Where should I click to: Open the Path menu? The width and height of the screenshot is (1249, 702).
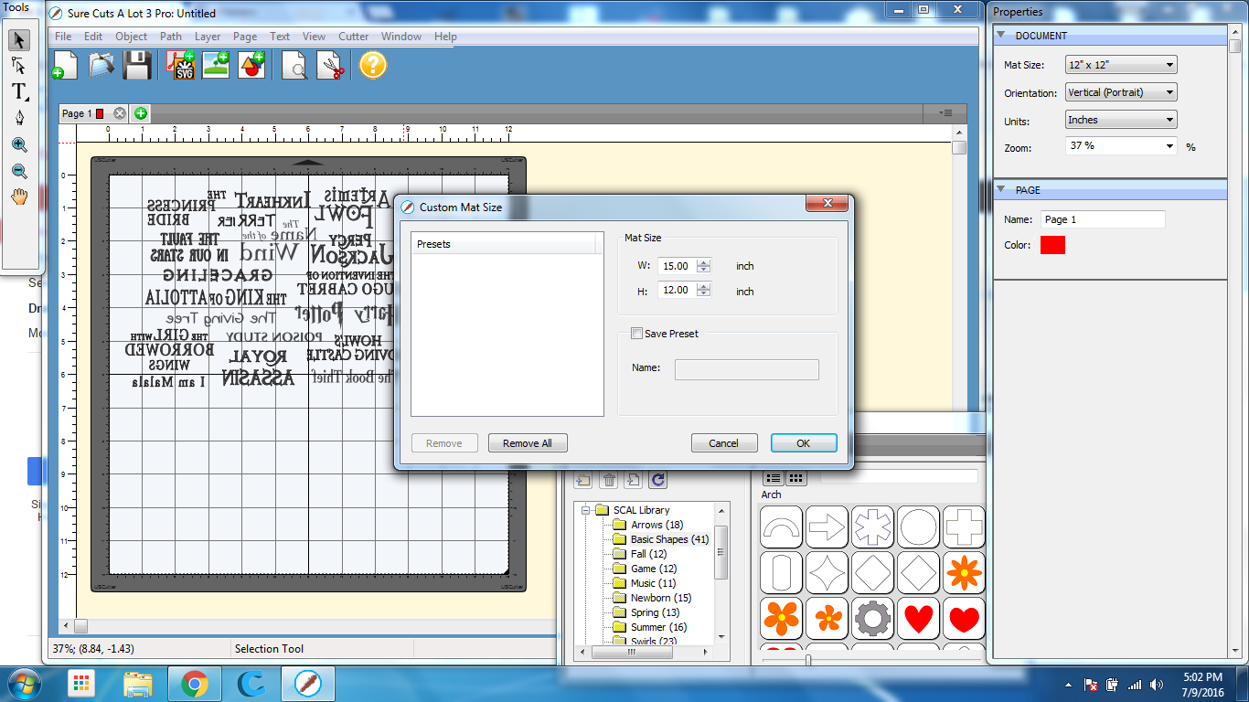[x=171, y=37]
